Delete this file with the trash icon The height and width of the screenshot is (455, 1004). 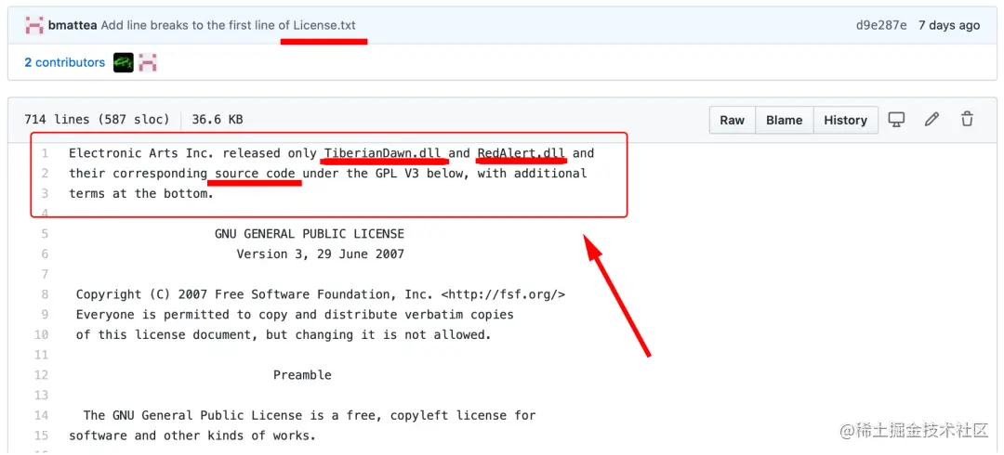[967, 119]
